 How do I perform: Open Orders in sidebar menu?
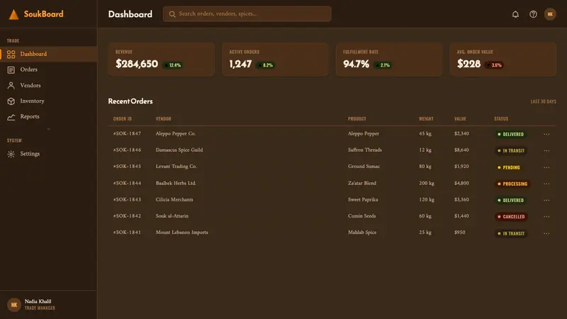[x=48, y=69]
